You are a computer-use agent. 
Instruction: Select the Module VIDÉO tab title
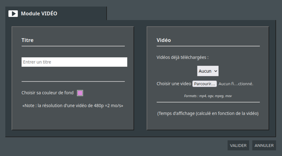(39, 13)
